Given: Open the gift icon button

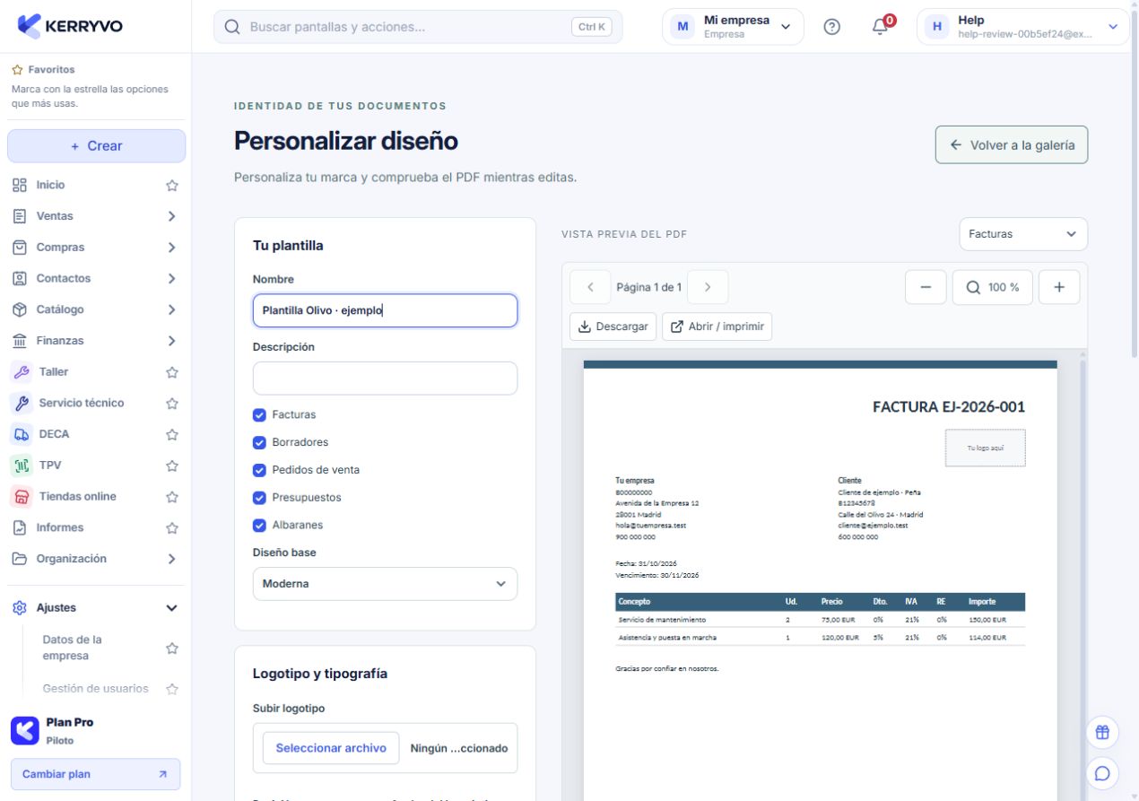Looking at the screenshot, I should (1102, 732).
